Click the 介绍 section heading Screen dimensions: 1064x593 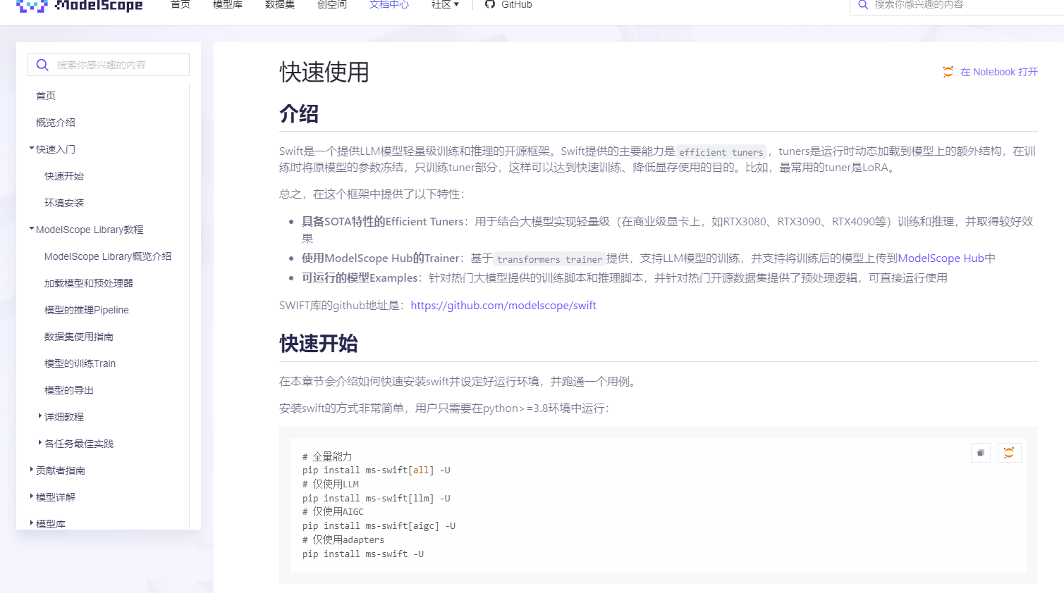pos(299,114)
